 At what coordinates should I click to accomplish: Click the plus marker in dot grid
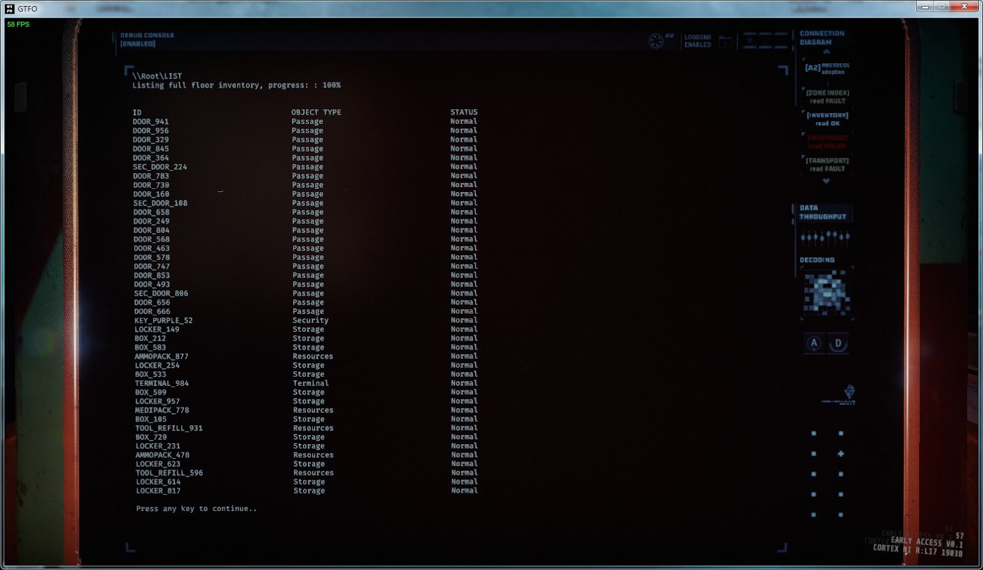point(840,454)
